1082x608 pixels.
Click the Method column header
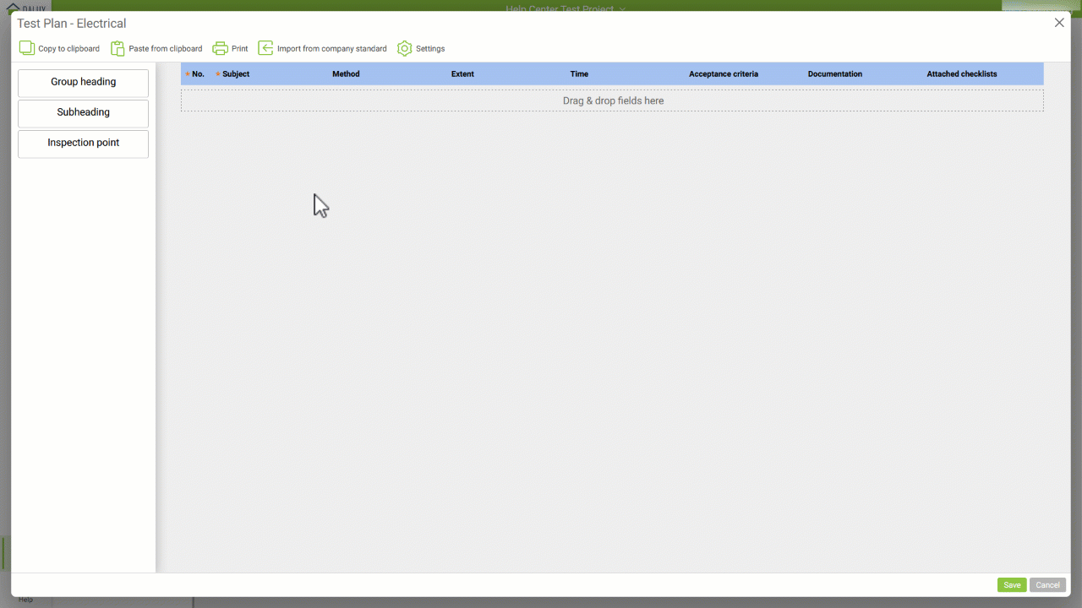click(x=346, y=74)
